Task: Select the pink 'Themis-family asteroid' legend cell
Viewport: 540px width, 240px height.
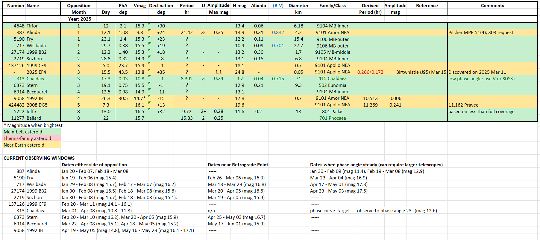Action: (x=32, y=138)
